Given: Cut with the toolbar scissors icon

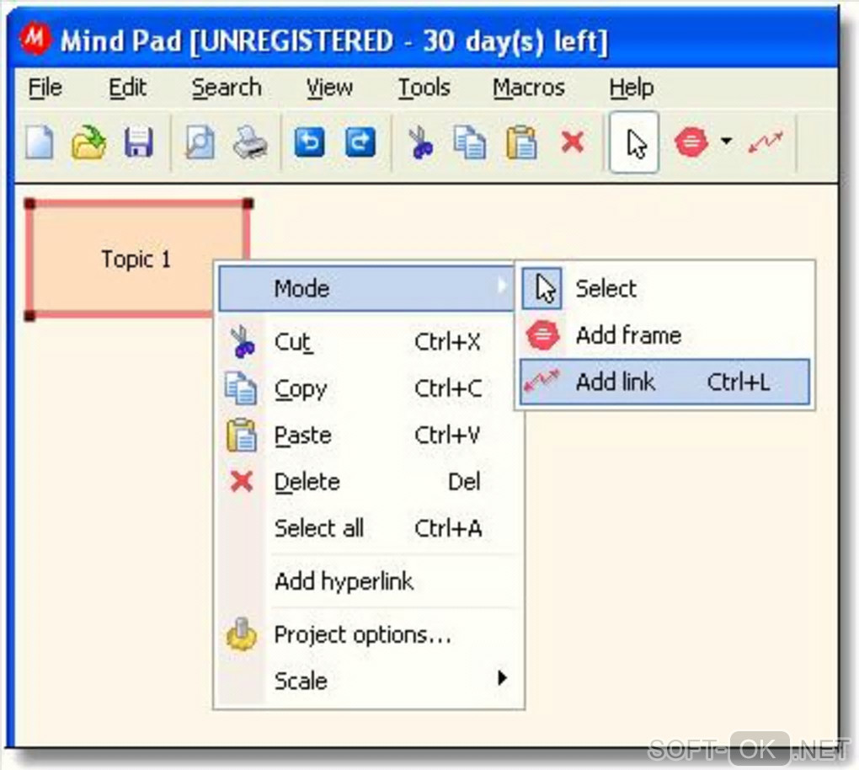Looking at the screenshot, I should [421, 142].
